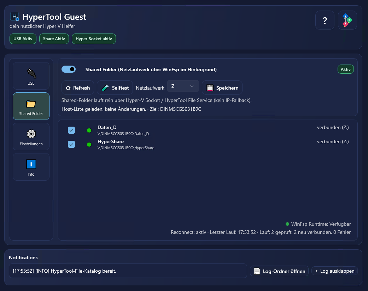Click Log-Ordner öffnen button
The width and height of the screenshot is (368, 291).
279,271
